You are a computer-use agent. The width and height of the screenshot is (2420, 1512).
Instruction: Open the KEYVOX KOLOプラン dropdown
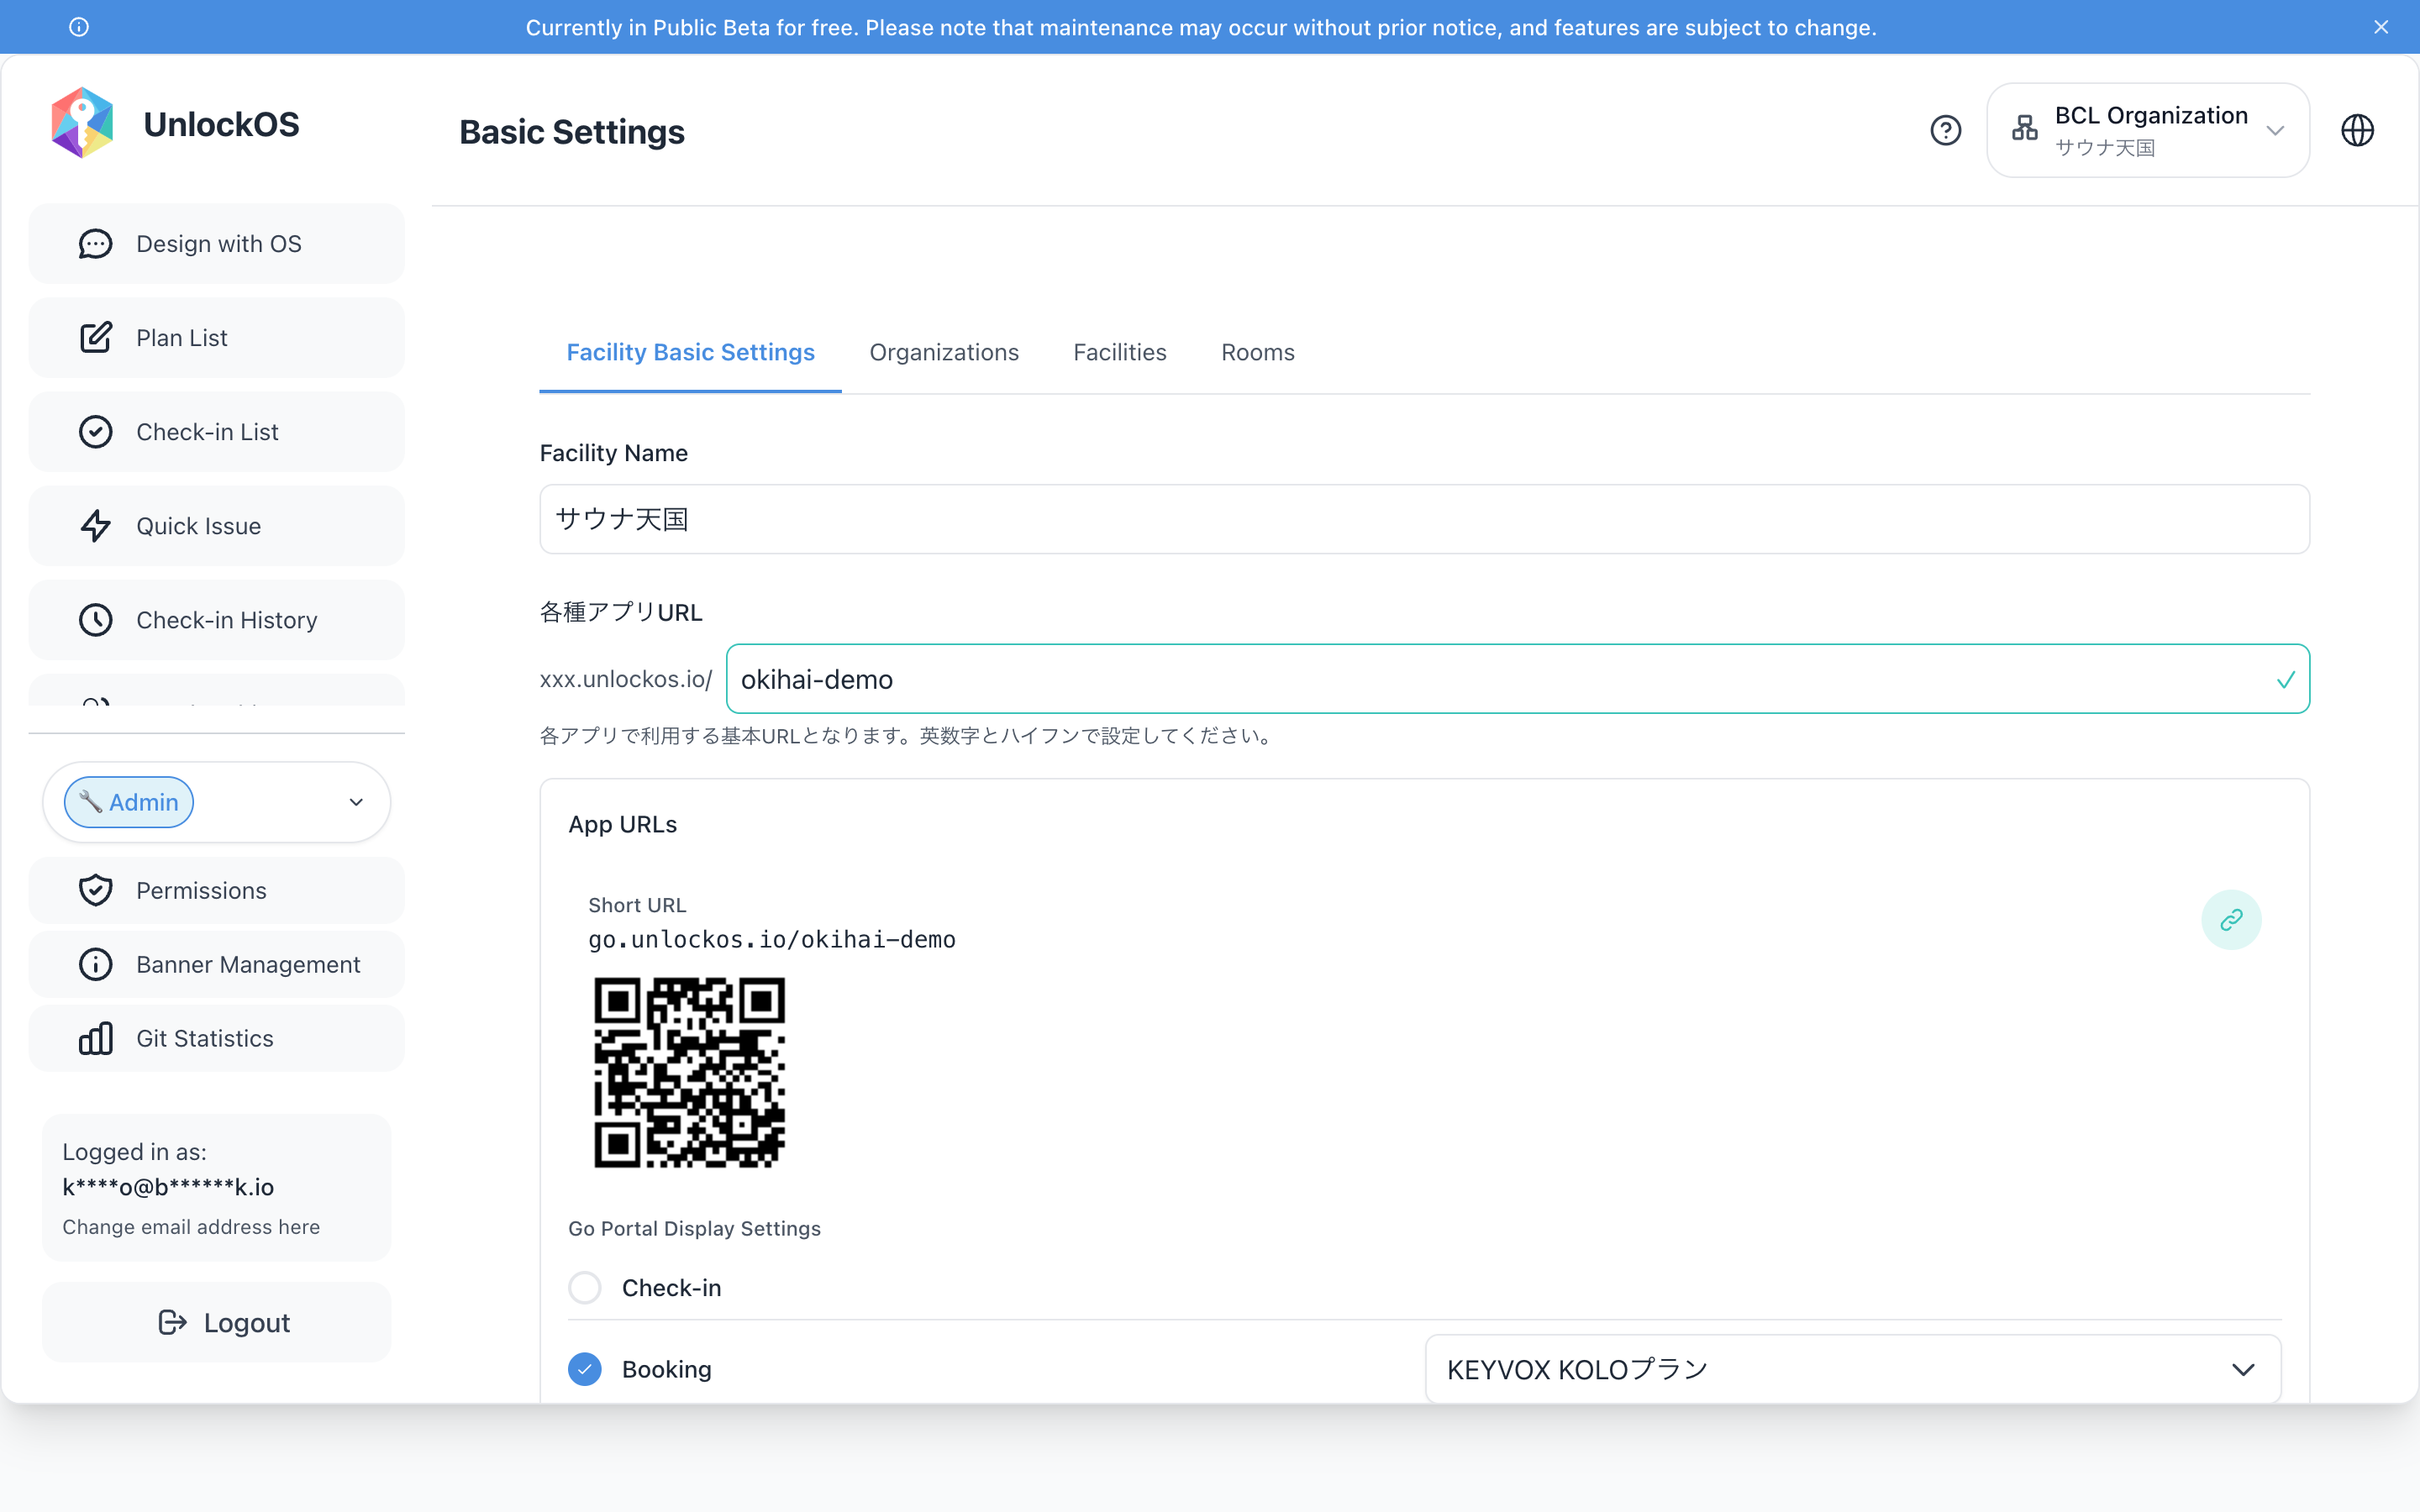pos(1853,1369)
